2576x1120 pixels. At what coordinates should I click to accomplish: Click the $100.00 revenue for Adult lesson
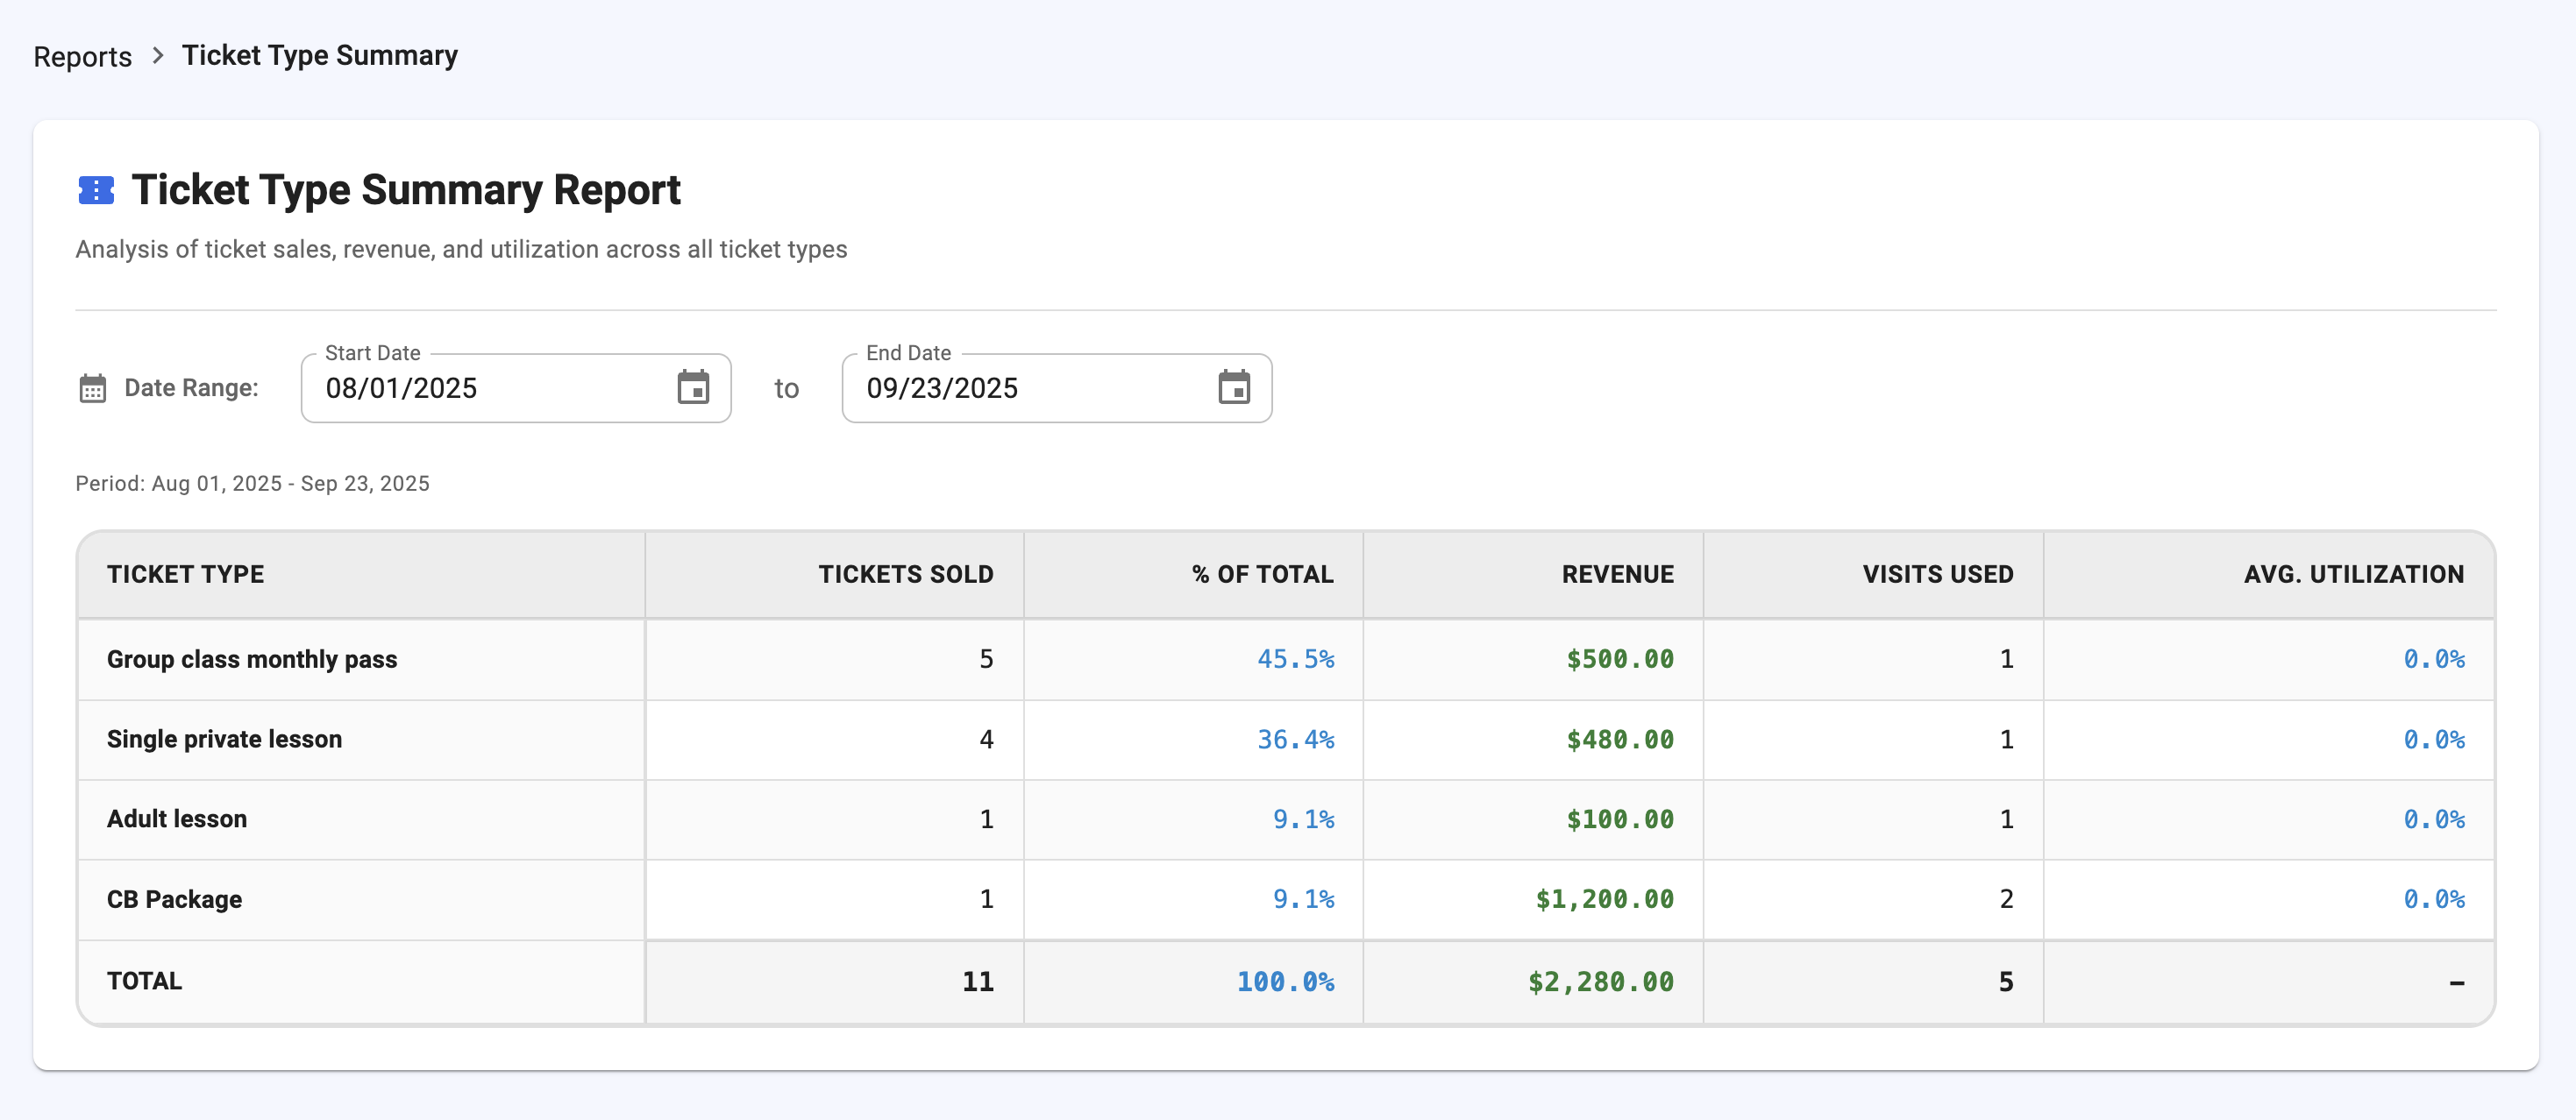(x=1620, y=819)
